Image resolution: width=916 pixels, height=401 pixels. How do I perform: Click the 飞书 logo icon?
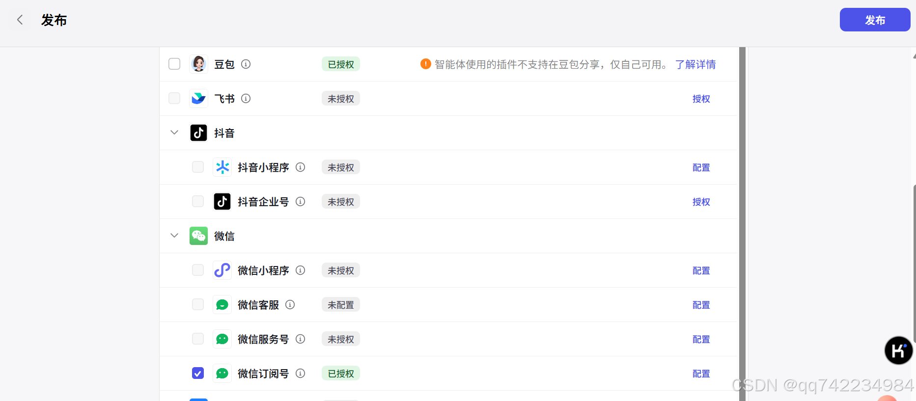tap(198, 99)
